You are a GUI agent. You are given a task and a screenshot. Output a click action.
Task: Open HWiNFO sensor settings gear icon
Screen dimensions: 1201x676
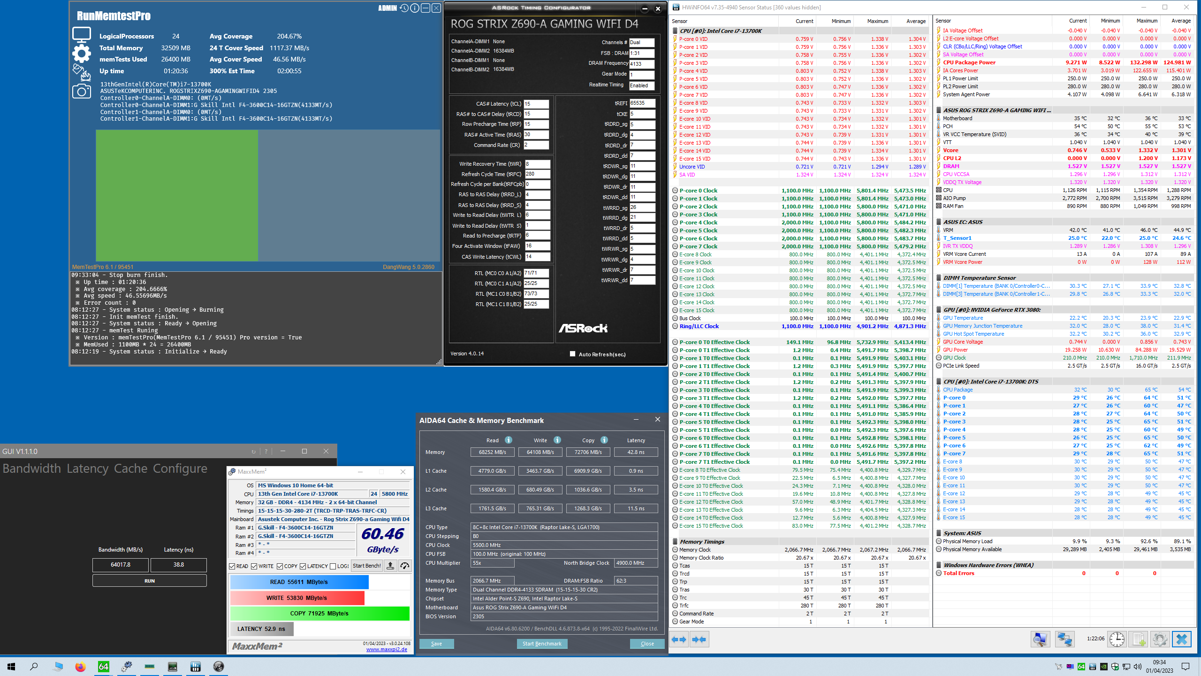[x=1160, y=639]
